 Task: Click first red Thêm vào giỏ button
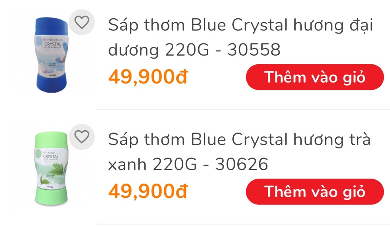[x=315, y=77]
